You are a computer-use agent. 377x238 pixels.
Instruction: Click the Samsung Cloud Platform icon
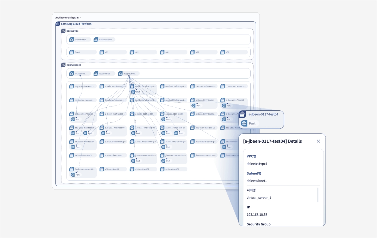58,24
